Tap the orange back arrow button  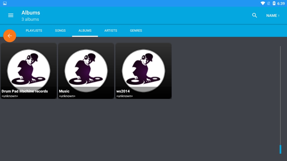tap(10, 36)
